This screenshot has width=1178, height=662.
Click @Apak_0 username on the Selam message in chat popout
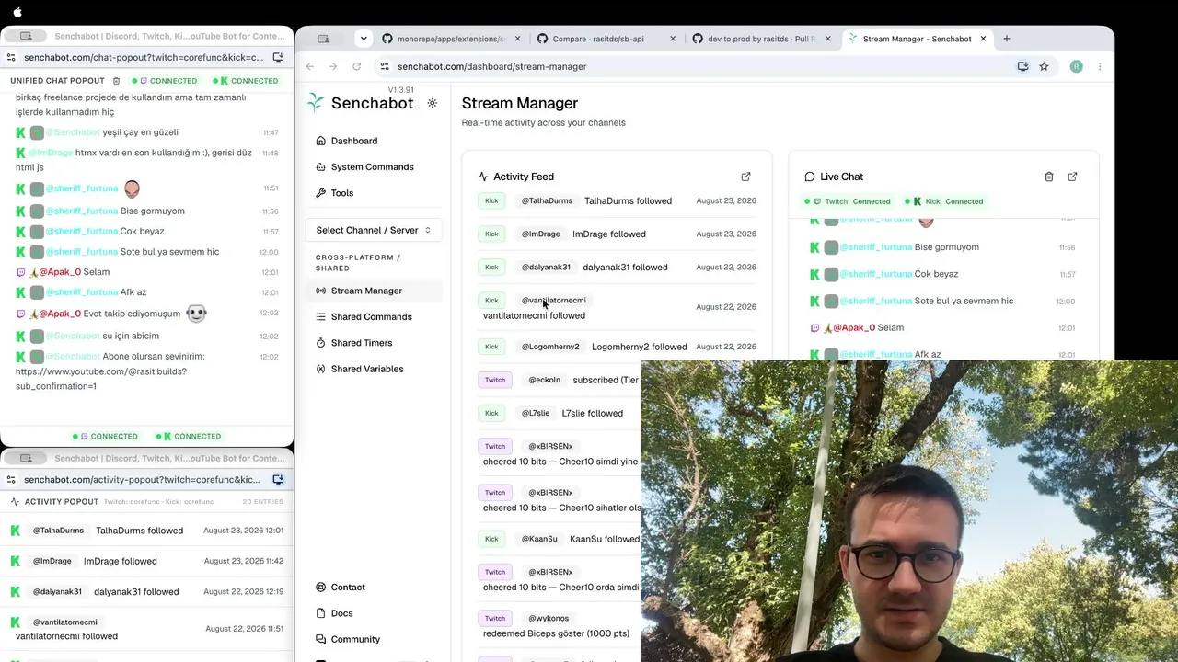point(60,272)
